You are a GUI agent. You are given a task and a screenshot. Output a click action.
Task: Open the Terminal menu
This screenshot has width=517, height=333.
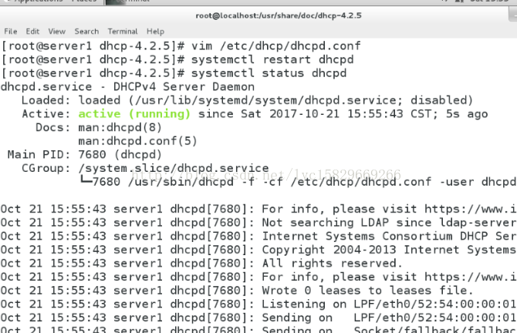point(123,32)
